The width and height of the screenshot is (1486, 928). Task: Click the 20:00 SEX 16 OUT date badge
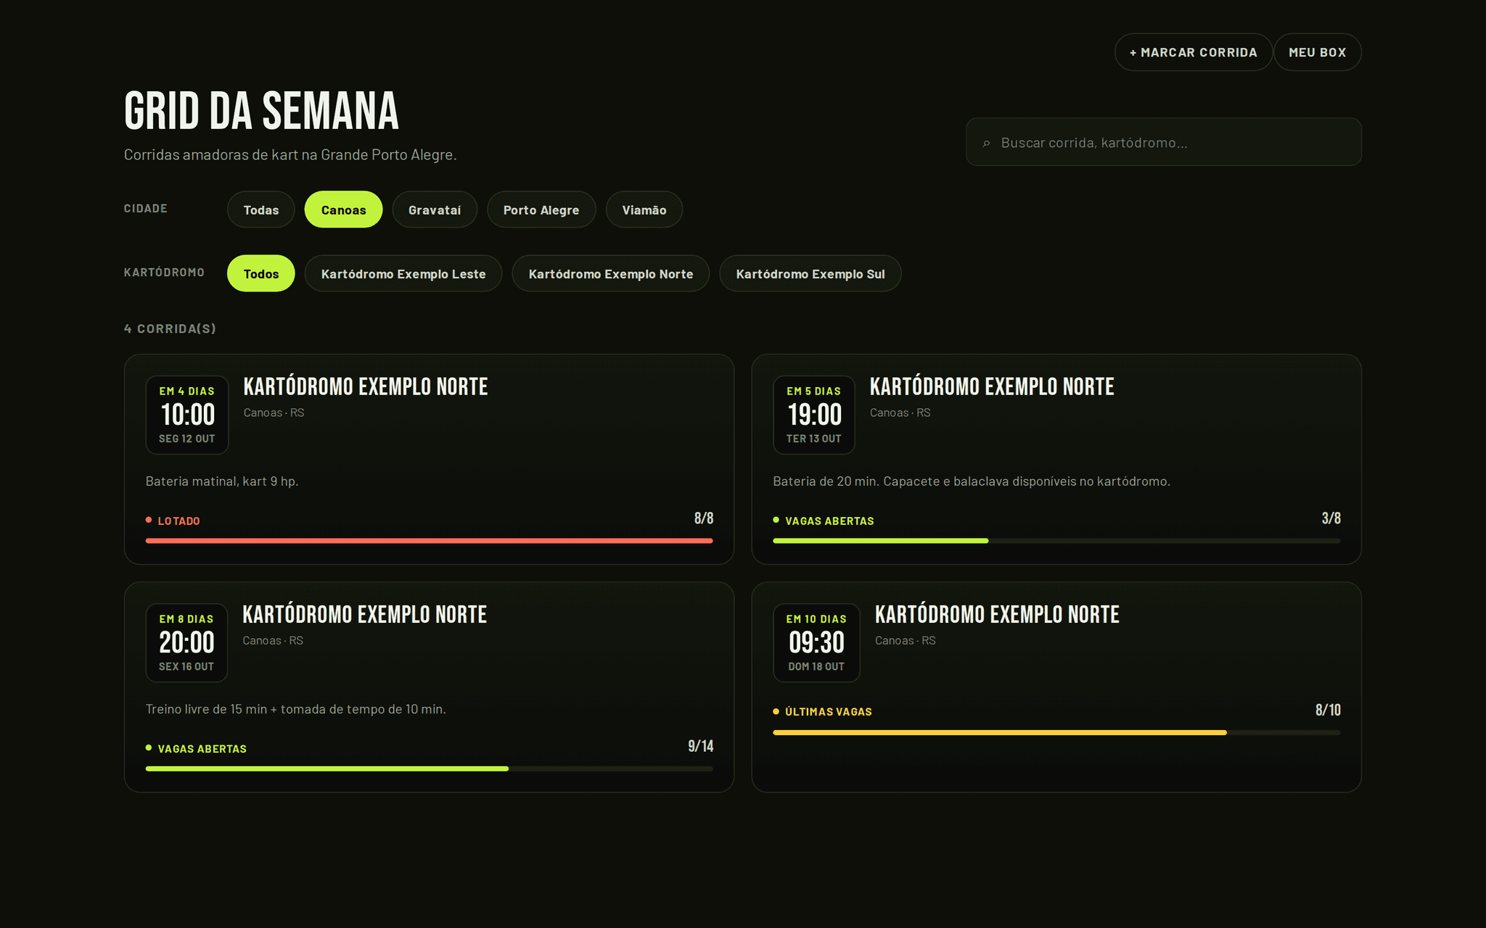coord(186,642)
